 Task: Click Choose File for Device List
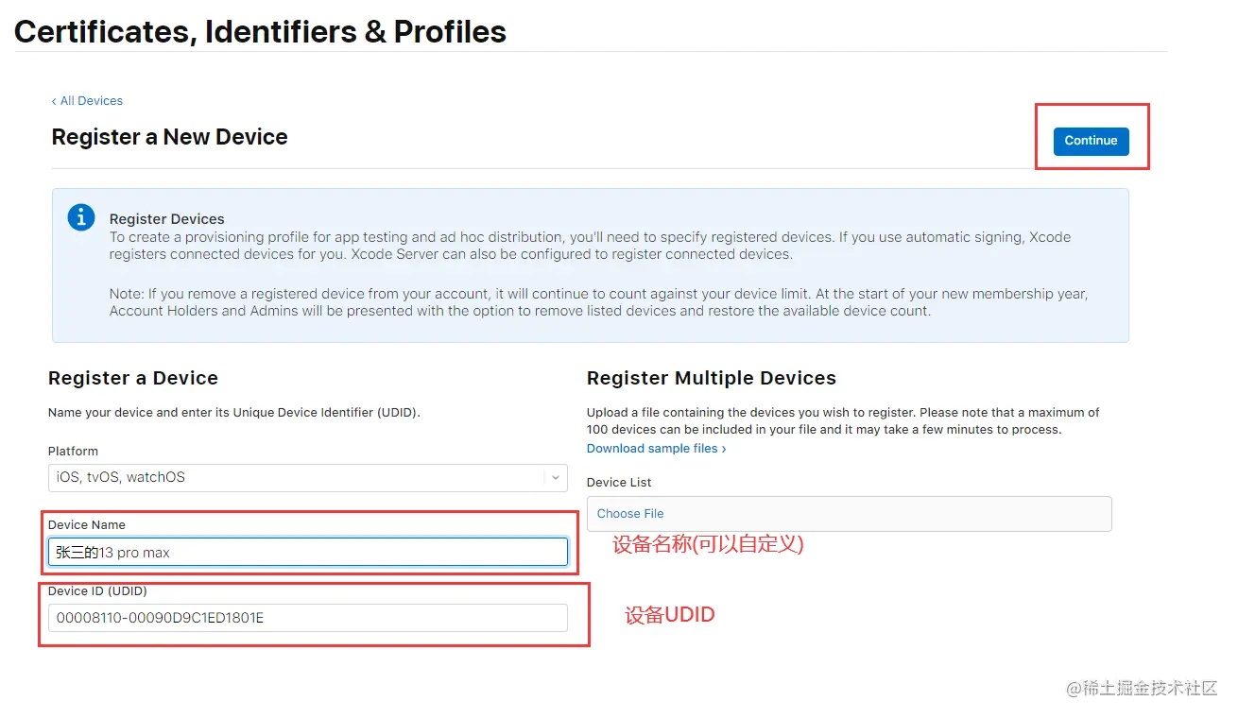[630, 514]
